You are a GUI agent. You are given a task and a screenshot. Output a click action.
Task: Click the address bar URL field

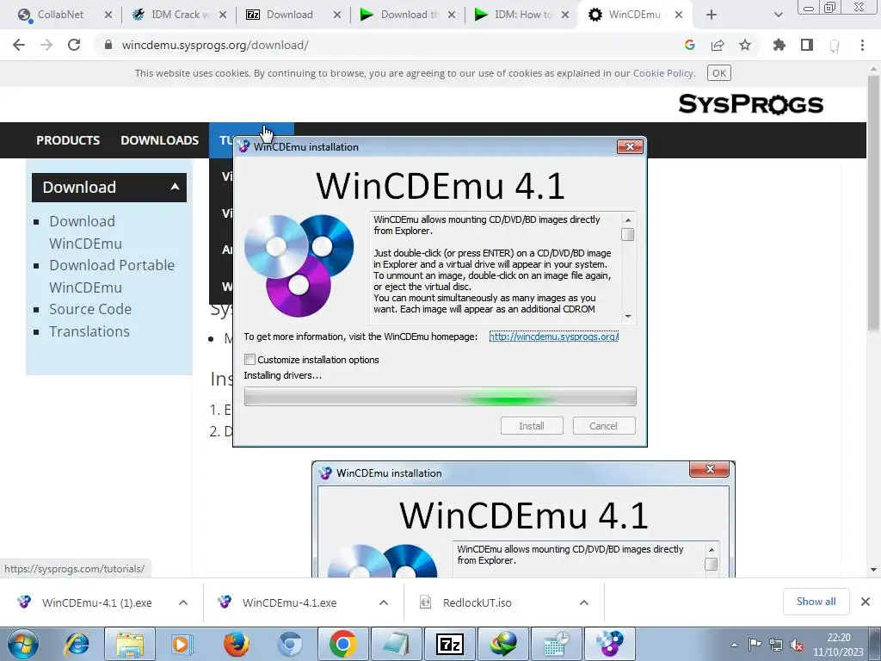point(388,45)
